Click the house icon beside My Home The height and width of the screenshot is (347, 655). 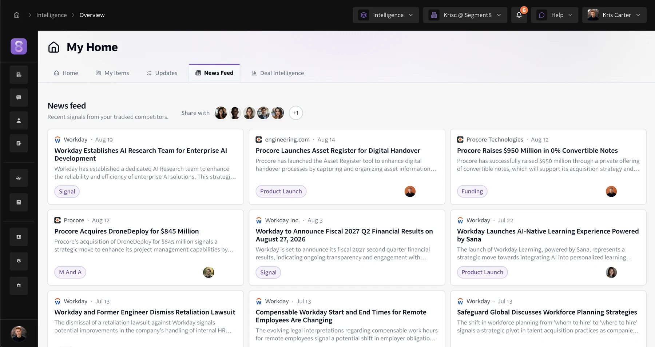(x=53, y=47)
